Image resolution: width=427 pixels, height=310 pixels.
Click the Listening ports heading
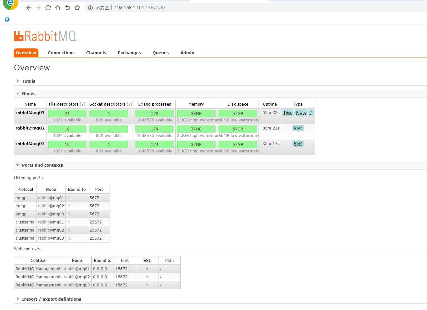pyautogui.click(x=28, y=178)
